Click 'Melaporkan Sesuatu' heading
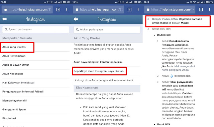 click(17, 38)
